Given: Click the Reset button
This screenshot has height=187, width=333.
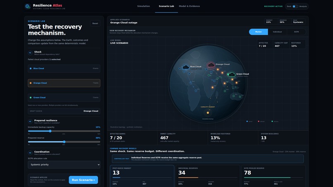Looking at the screenshot, I should (x=95, y=24).
